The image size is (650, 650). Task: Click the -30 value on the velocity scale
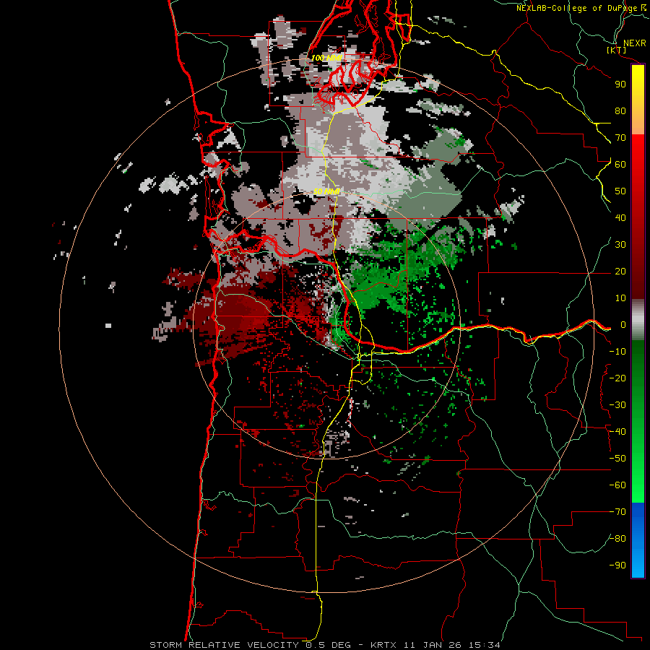[617, 405]
